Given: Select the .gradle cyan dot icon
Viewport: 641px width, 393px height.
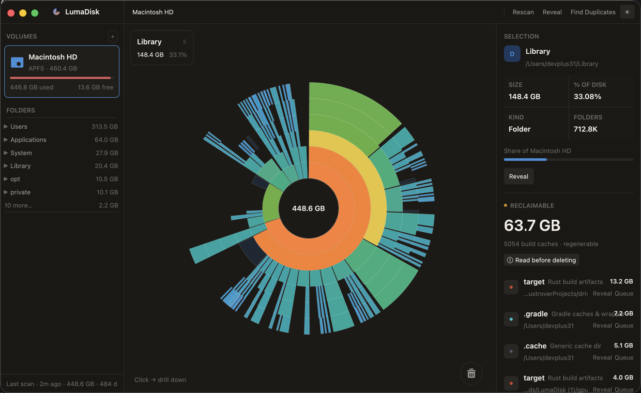Looking at the screenshot, I should (x=511, y=319).
